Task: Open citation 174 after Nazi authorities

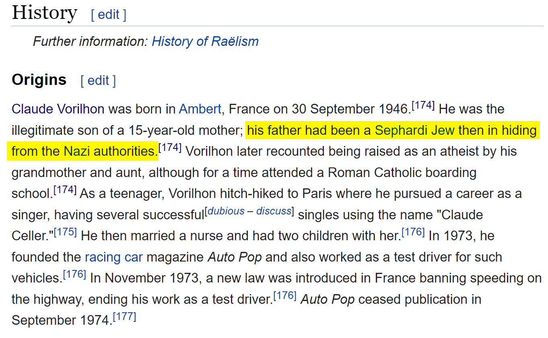Action: pyautogui.click(x=170, y=148)
